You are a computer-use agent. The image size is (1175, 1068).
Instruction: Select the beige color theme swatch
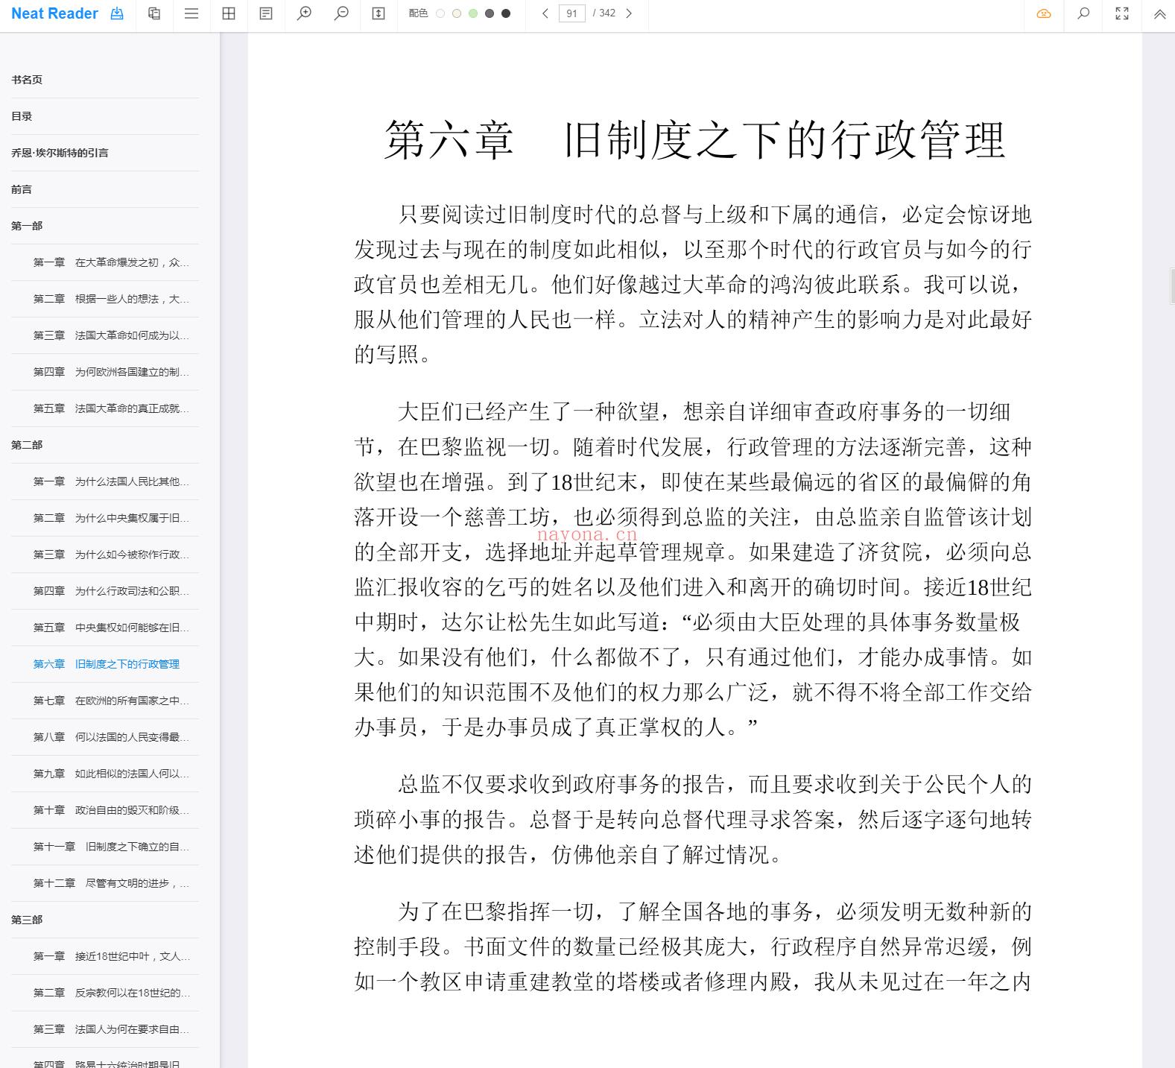457,13
